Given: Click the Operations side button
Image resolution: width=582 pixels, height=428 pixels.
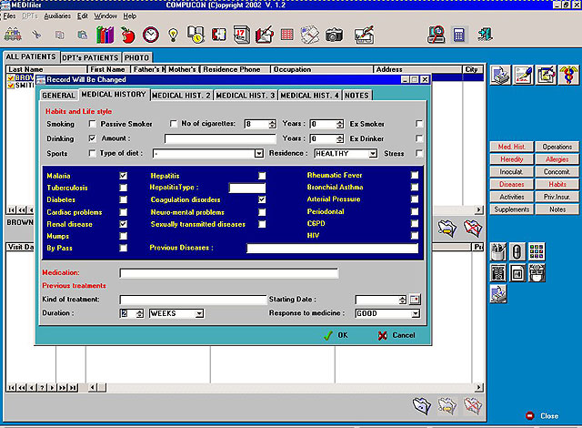Looking at the screenshot, I should [x=557, y=147].
